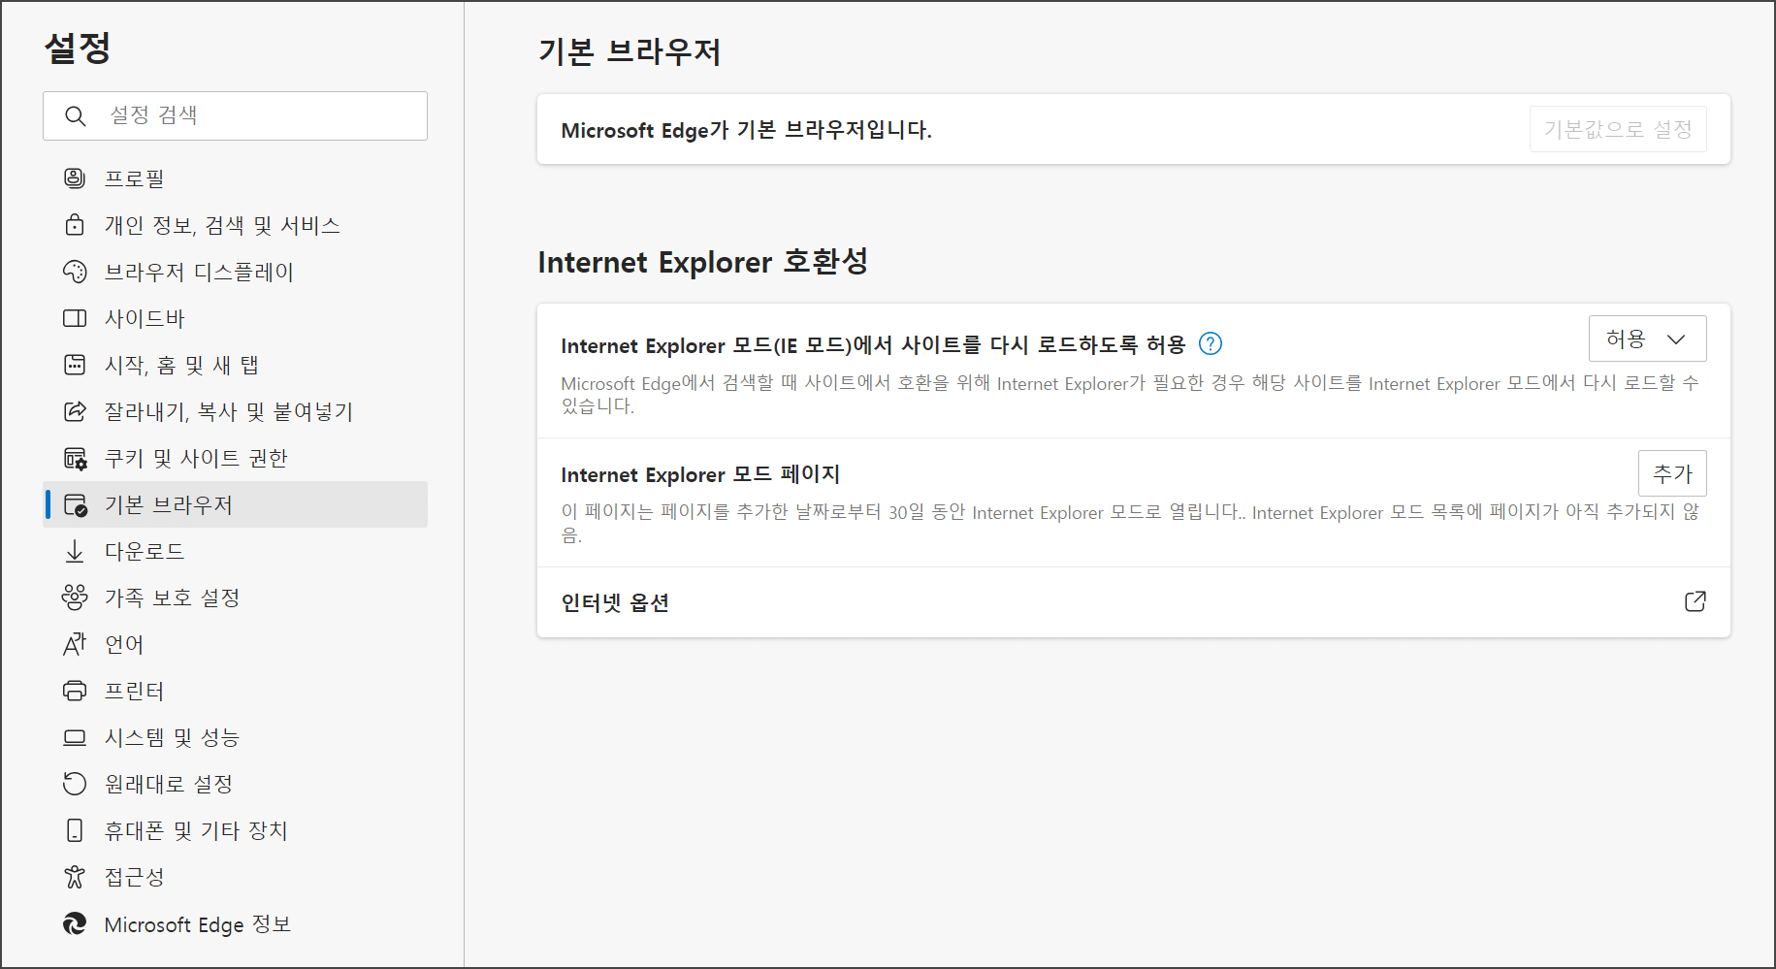Click the palette icon for 브라우저 디스플레이
This screenshot has height=969, width=1776.
pos(75,271)
